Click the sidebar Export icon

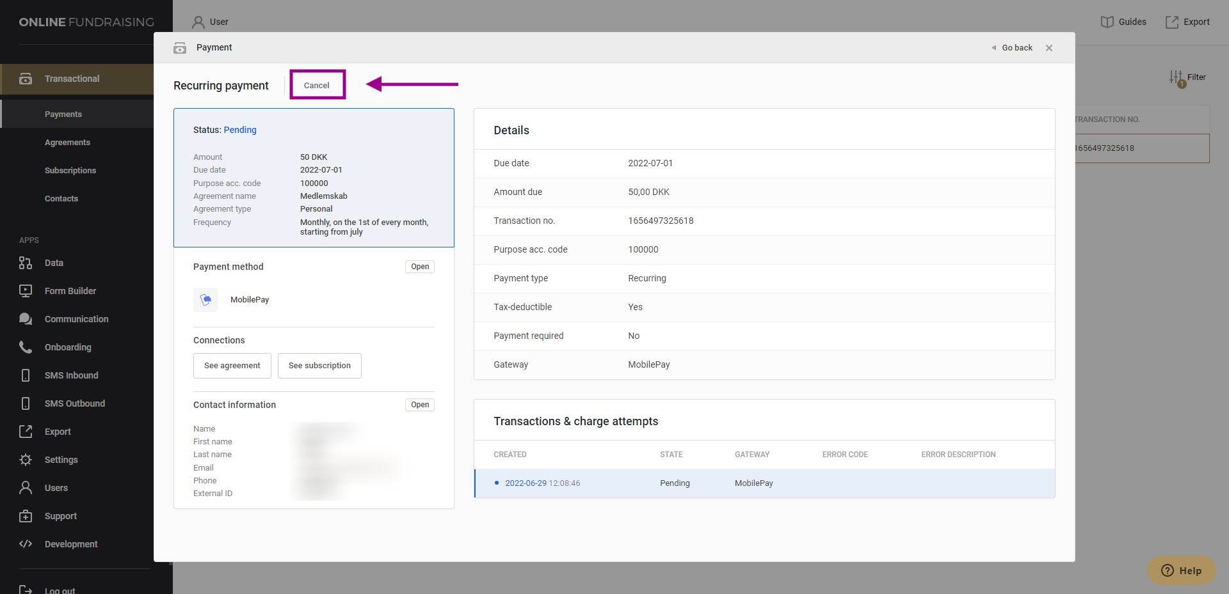(26, 432)
